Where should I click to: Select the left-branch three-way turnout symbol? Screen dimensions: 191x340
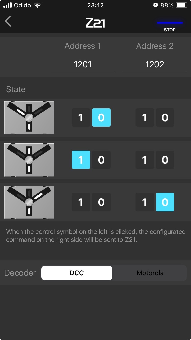(x=29, y=117)
